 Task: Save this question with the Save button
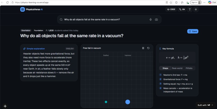[x=193, y=31]
